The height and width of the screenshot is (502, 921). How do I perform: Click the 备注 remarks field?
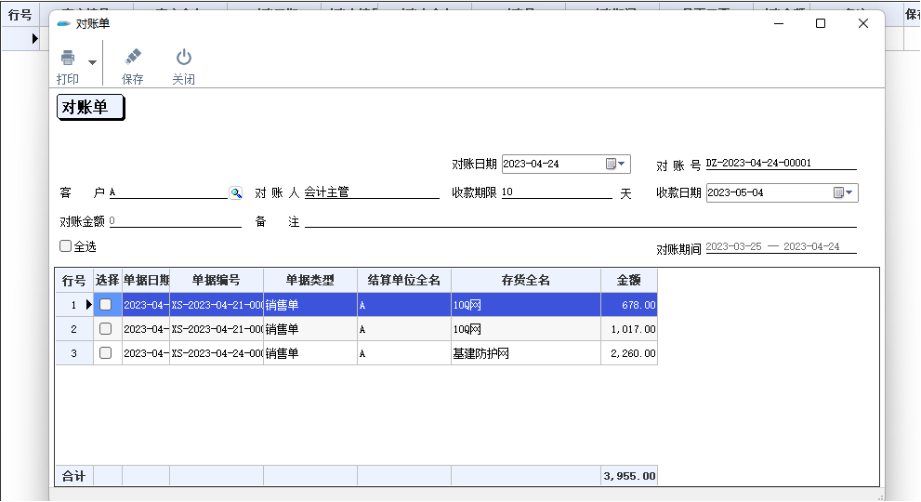[x=580, y=221]
